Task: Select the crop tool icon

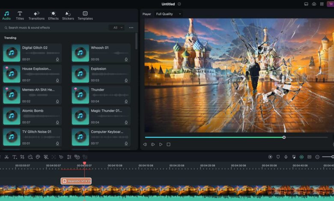Action: [x=22, y=157]
